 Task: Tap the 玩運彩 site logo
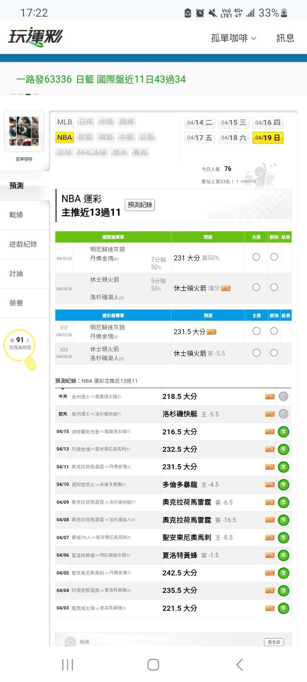[x=35, y=37]
